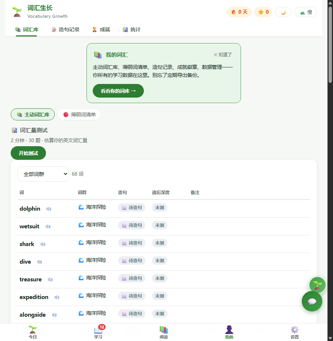Click 待造句 badge for treasure
The image size is (333, 341).
click(132, 278)
